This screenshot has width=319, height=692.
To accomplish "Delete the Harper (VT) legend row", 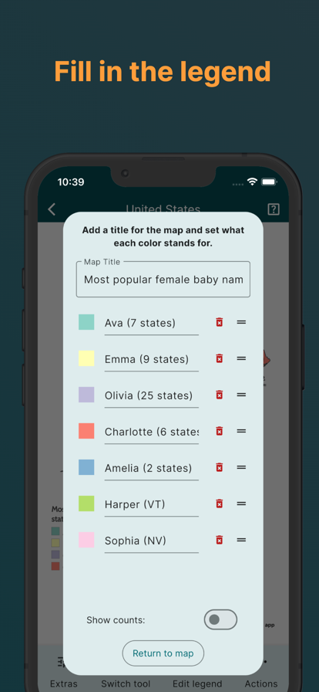I will tap(219, 503).
